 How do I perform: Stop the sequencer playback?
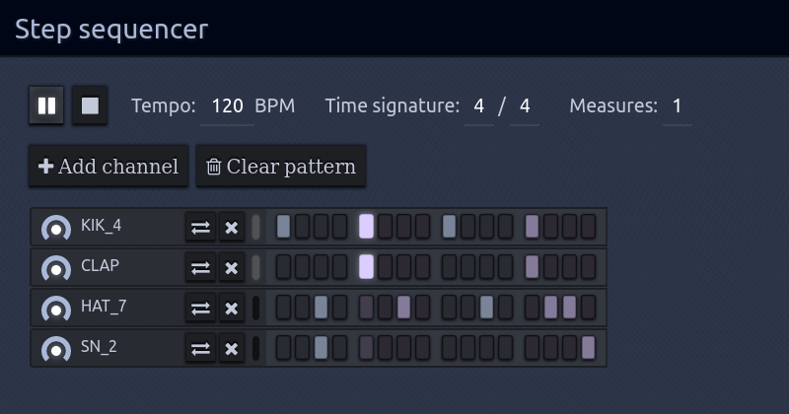[90, 105]
